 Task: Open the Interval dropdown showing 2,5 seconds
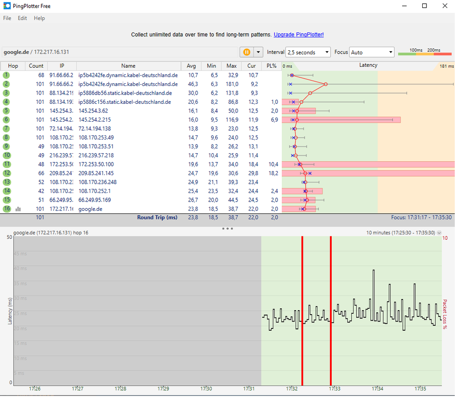pyautogui.click(x=308, y=52)
